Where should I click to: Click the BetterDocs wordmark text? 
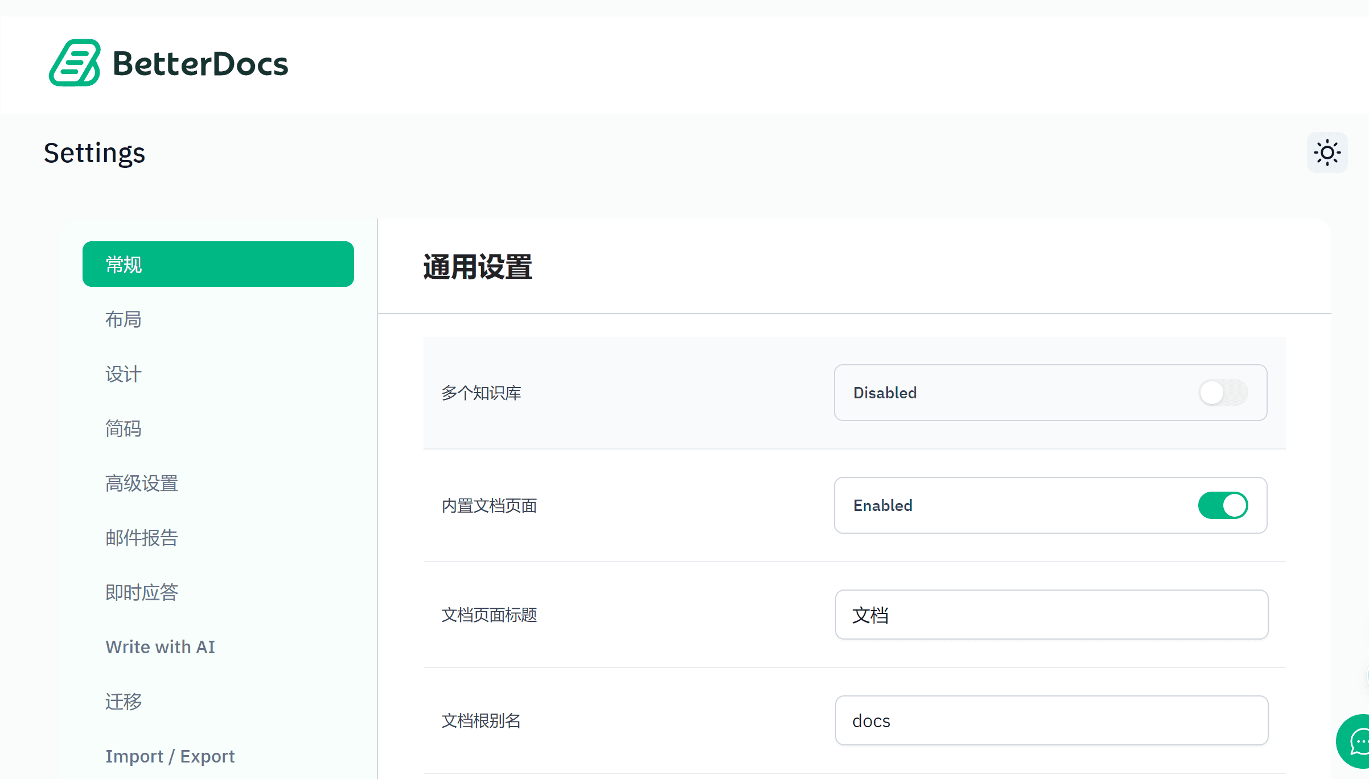click(x=200, y=64)
